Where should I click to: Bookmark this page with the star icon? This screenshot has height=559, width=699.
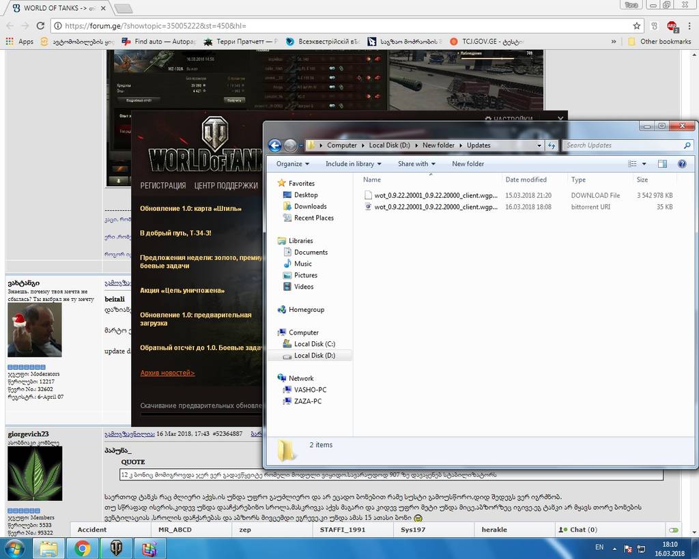click(637, 26)
